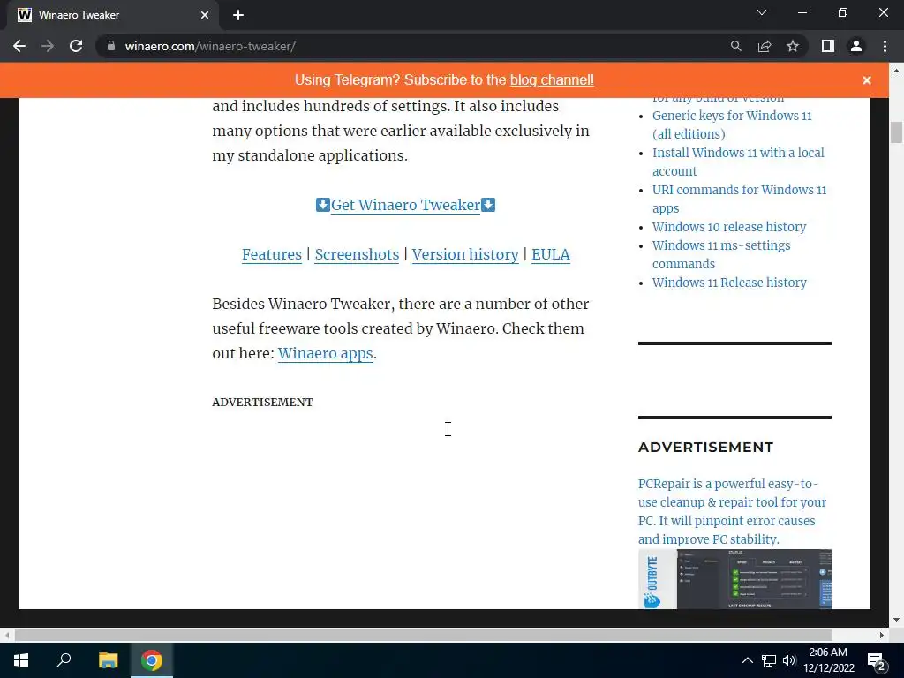Go back using the browser back arrow

click(19, 46)
